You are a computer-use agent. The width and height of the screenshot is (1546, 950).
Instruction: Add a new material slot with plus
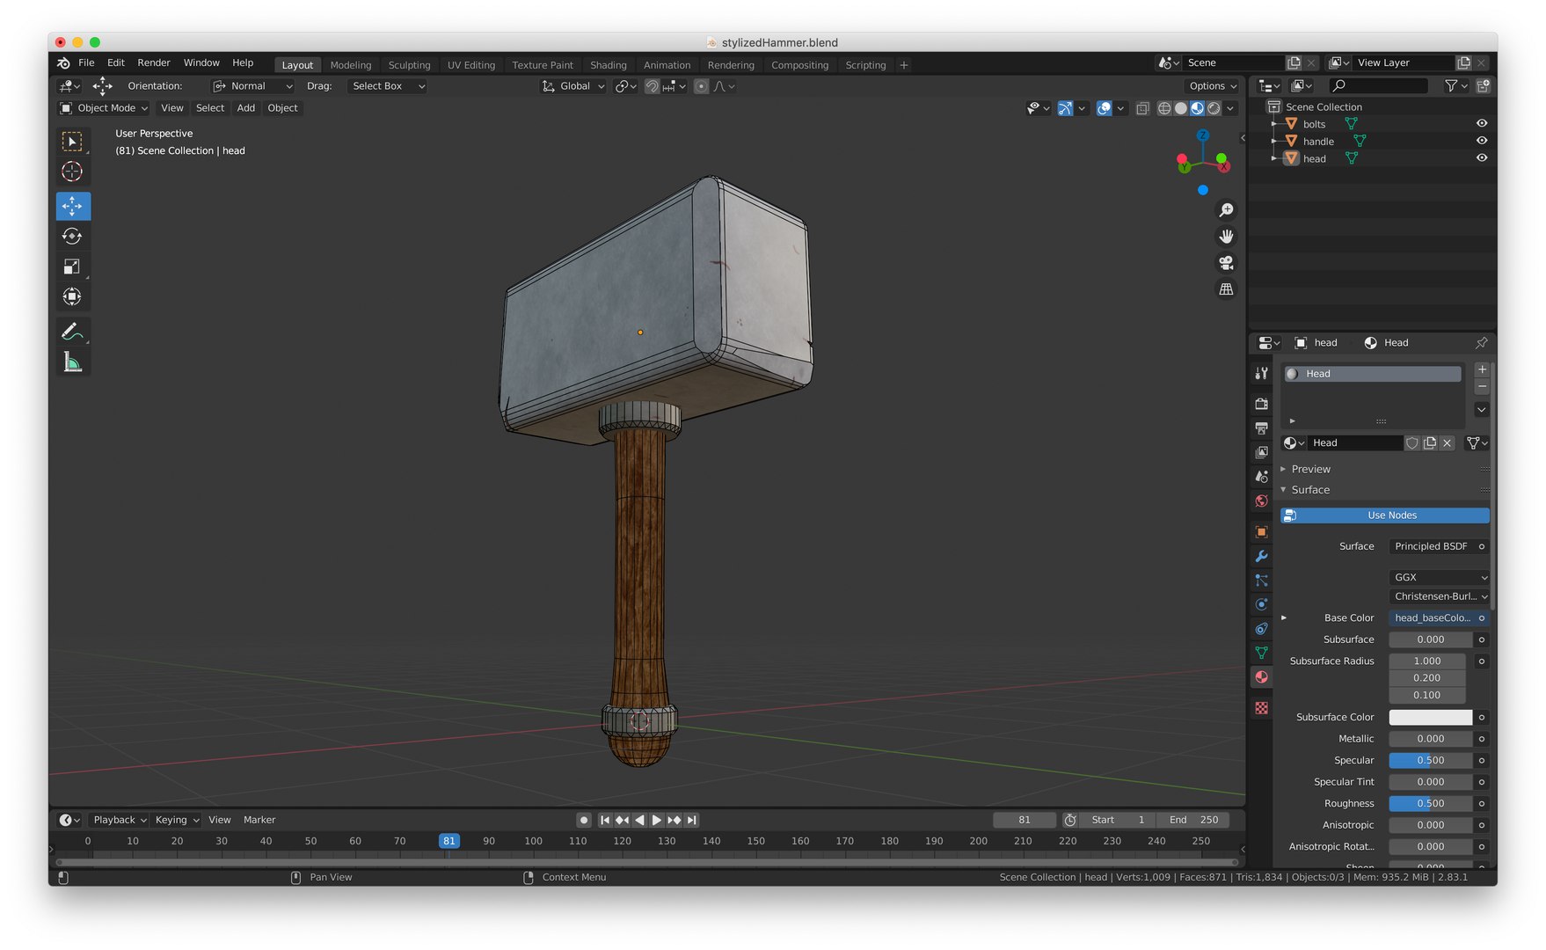point(1482,369)
